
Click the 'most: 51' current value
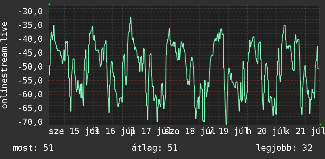[x=33, y=148]
